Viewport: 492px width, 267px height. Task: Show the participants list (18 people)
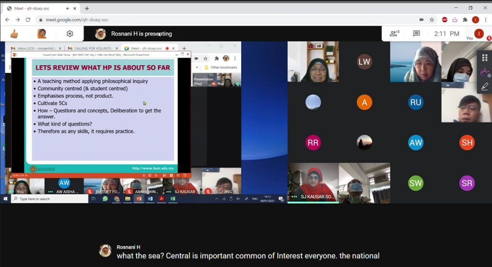394,33
